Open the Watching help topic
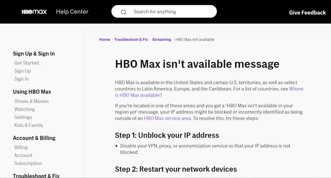The height and width of the screenshot is (178, 331). (x=25, y=109)
